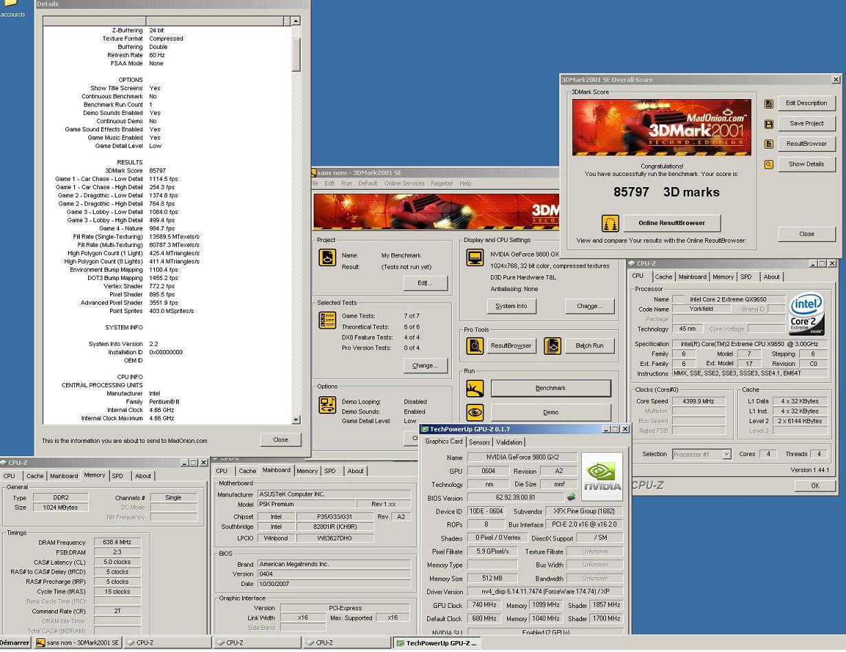Select the Memory tab in mainboard CPU-Z window
Screen dimensions: 846x652
coord(307,471)
